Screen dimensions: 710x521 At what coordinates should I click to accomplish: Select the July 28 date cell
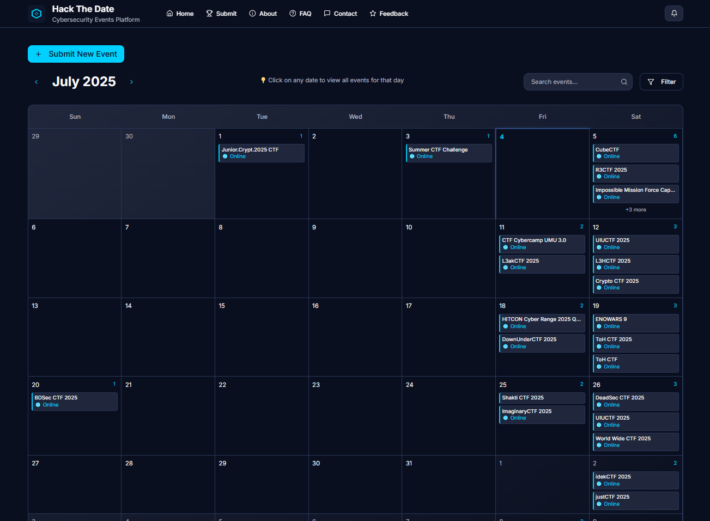point(168,484)
